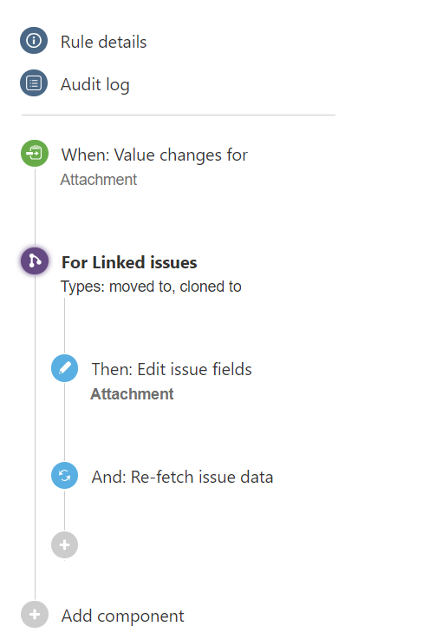The width and height of the screenshot is (423, 633).
Task: Click the plus icon beside Add component
Action: tap(35, 615)
